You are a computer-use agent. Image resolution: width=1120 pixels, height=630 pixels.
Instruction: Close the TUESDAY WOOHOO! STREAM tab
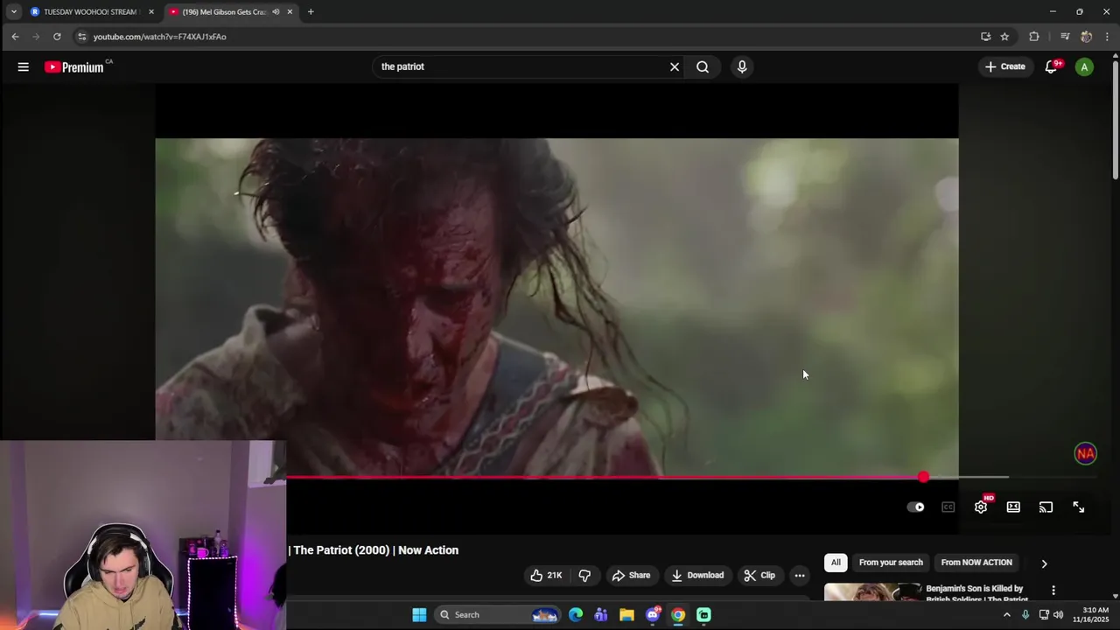(x=151, y=12)
